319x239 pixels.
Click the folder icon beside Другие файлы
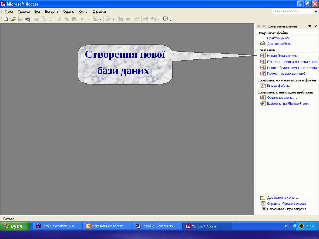click(x=262, y=43)
